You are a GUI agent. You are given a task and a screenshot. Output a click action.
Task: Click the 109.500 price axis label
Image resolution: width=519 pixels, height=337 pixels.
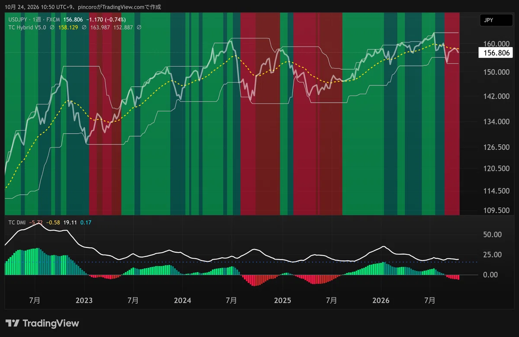coord(496,210)
